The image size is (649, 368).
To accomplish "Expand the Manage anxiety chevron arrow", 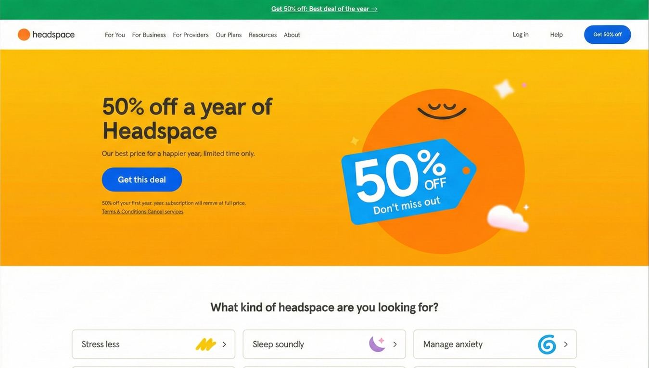I will (566, 344).
